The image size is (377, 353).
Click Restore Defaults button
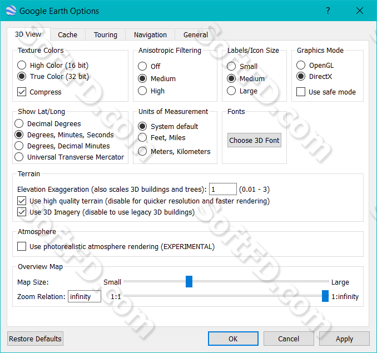click(x=36, y=339)
